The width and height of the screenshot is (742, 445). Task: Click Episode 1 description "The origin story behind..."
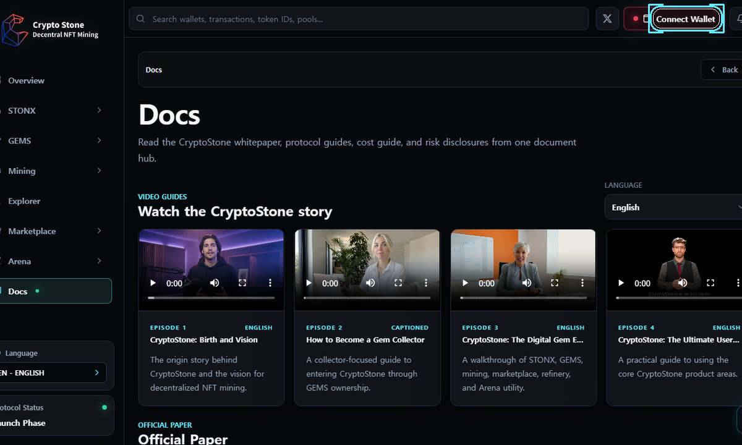coord(208,374)
